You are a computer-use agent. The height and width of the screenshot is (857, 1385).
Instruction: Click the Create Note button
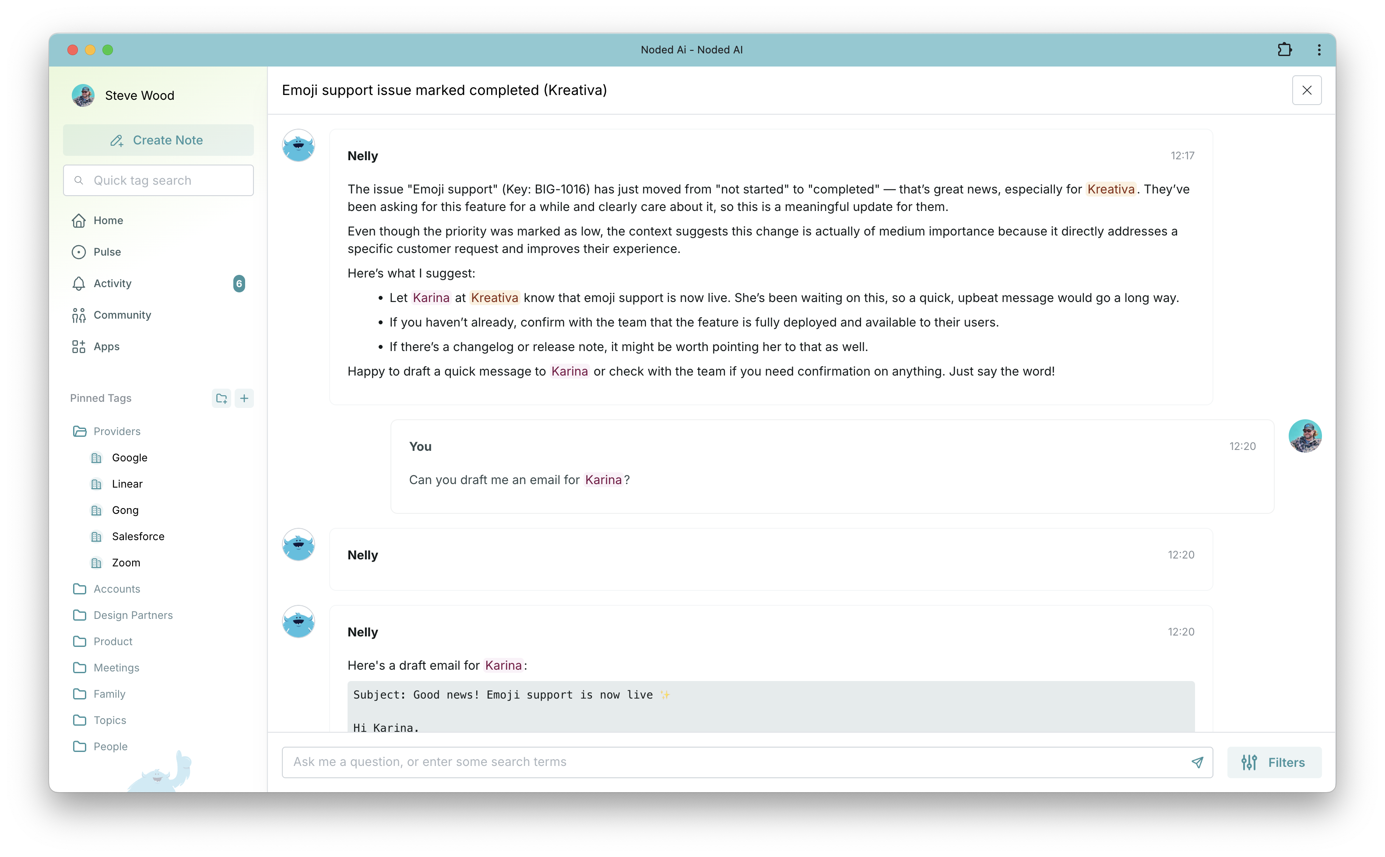[158, 140]
